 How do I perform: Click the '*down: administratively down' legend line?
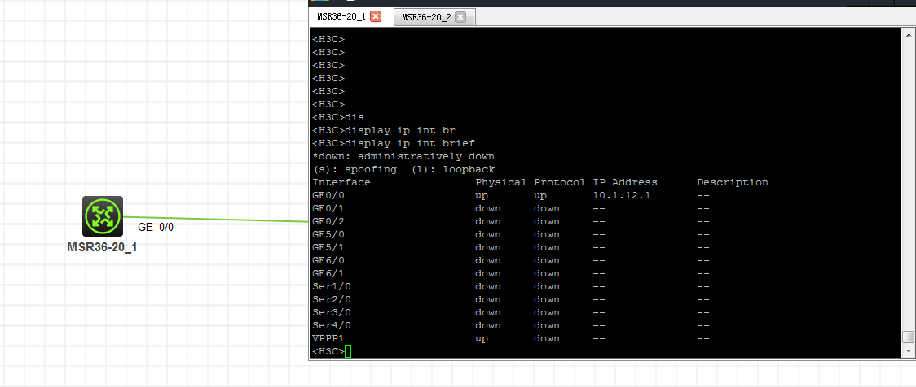[403, 156]
